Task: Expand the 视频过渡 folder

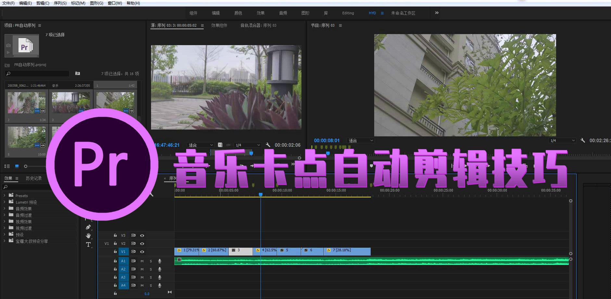Action: click(x=4, y=228)
